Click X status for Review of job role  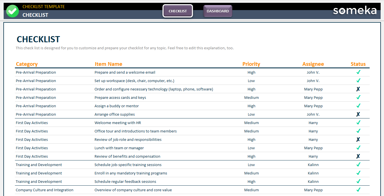tap(358, 139)
